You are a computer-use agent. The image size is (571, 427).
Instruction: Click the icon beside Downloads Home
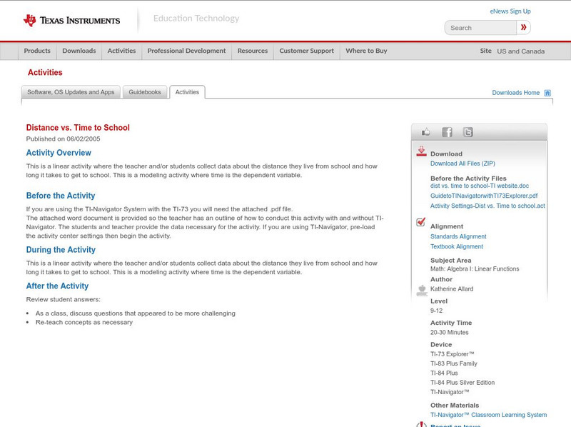pyautogui.click(x=547, y=92)
